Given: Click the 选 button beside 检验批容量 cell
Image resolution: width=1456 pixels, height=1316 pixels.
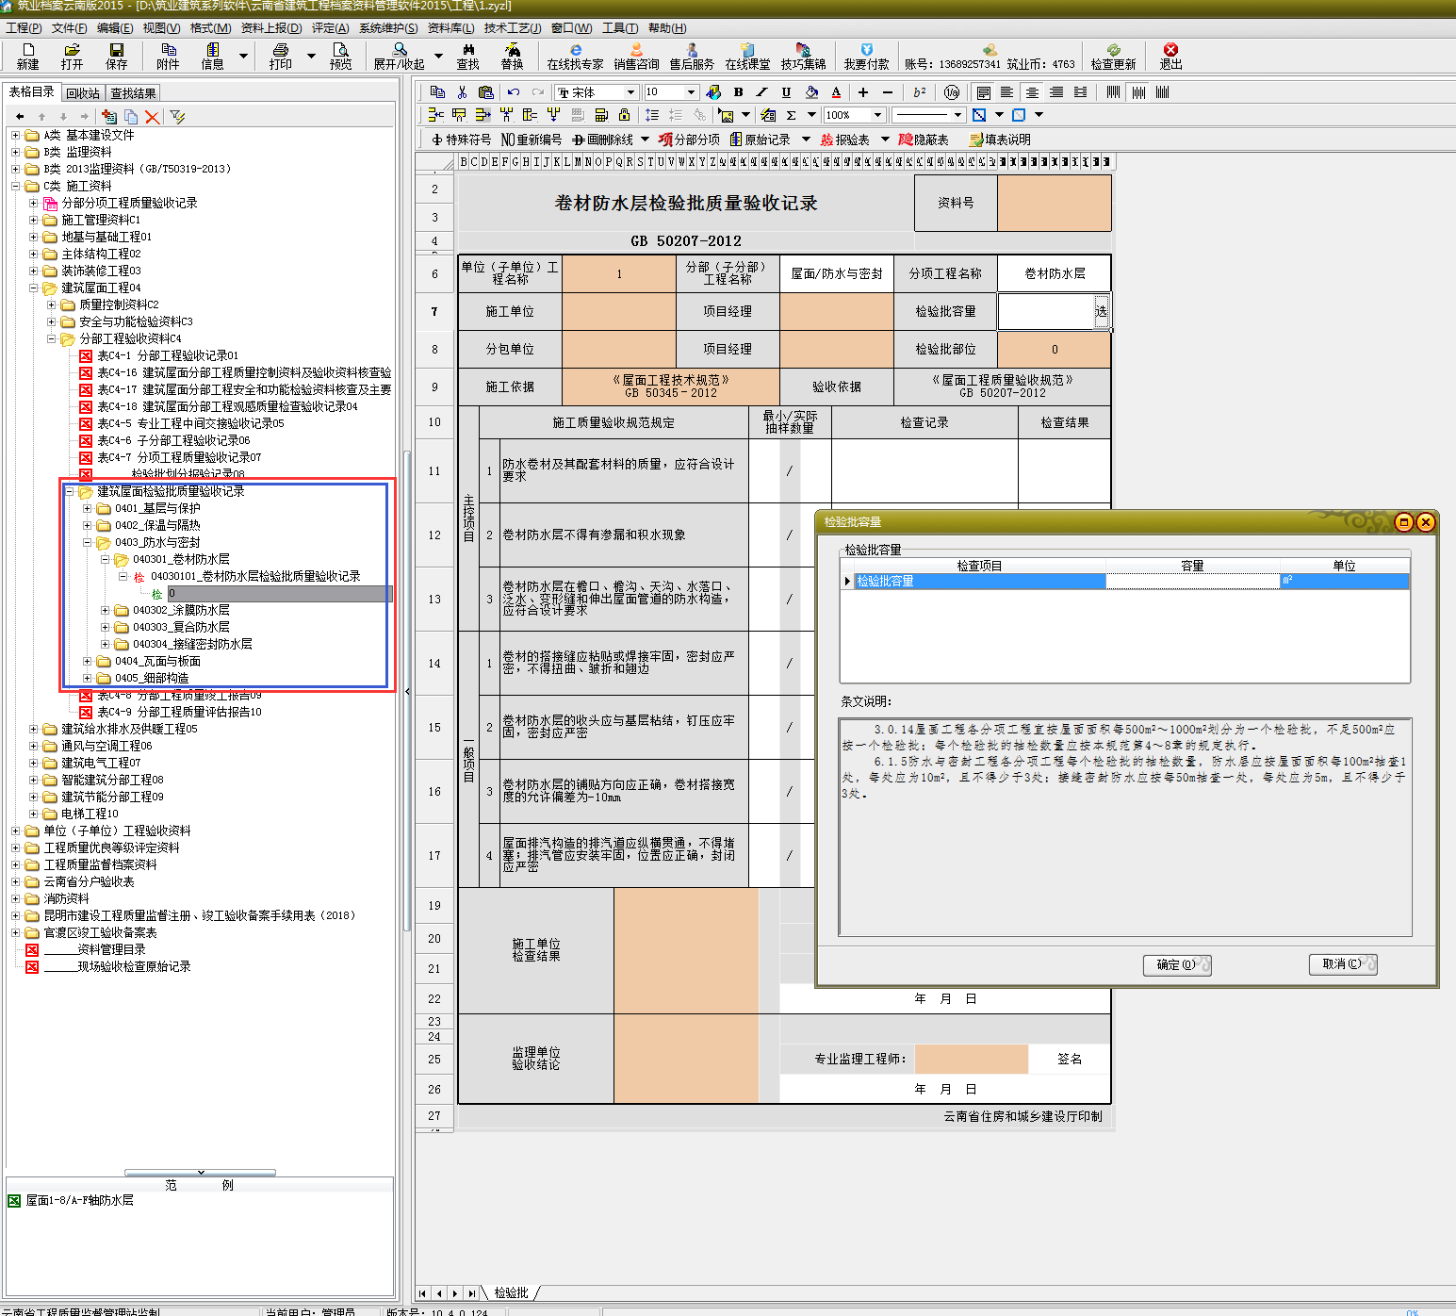Looking at the screenshot, I should pyautogui.click(x=1101, y=311).
